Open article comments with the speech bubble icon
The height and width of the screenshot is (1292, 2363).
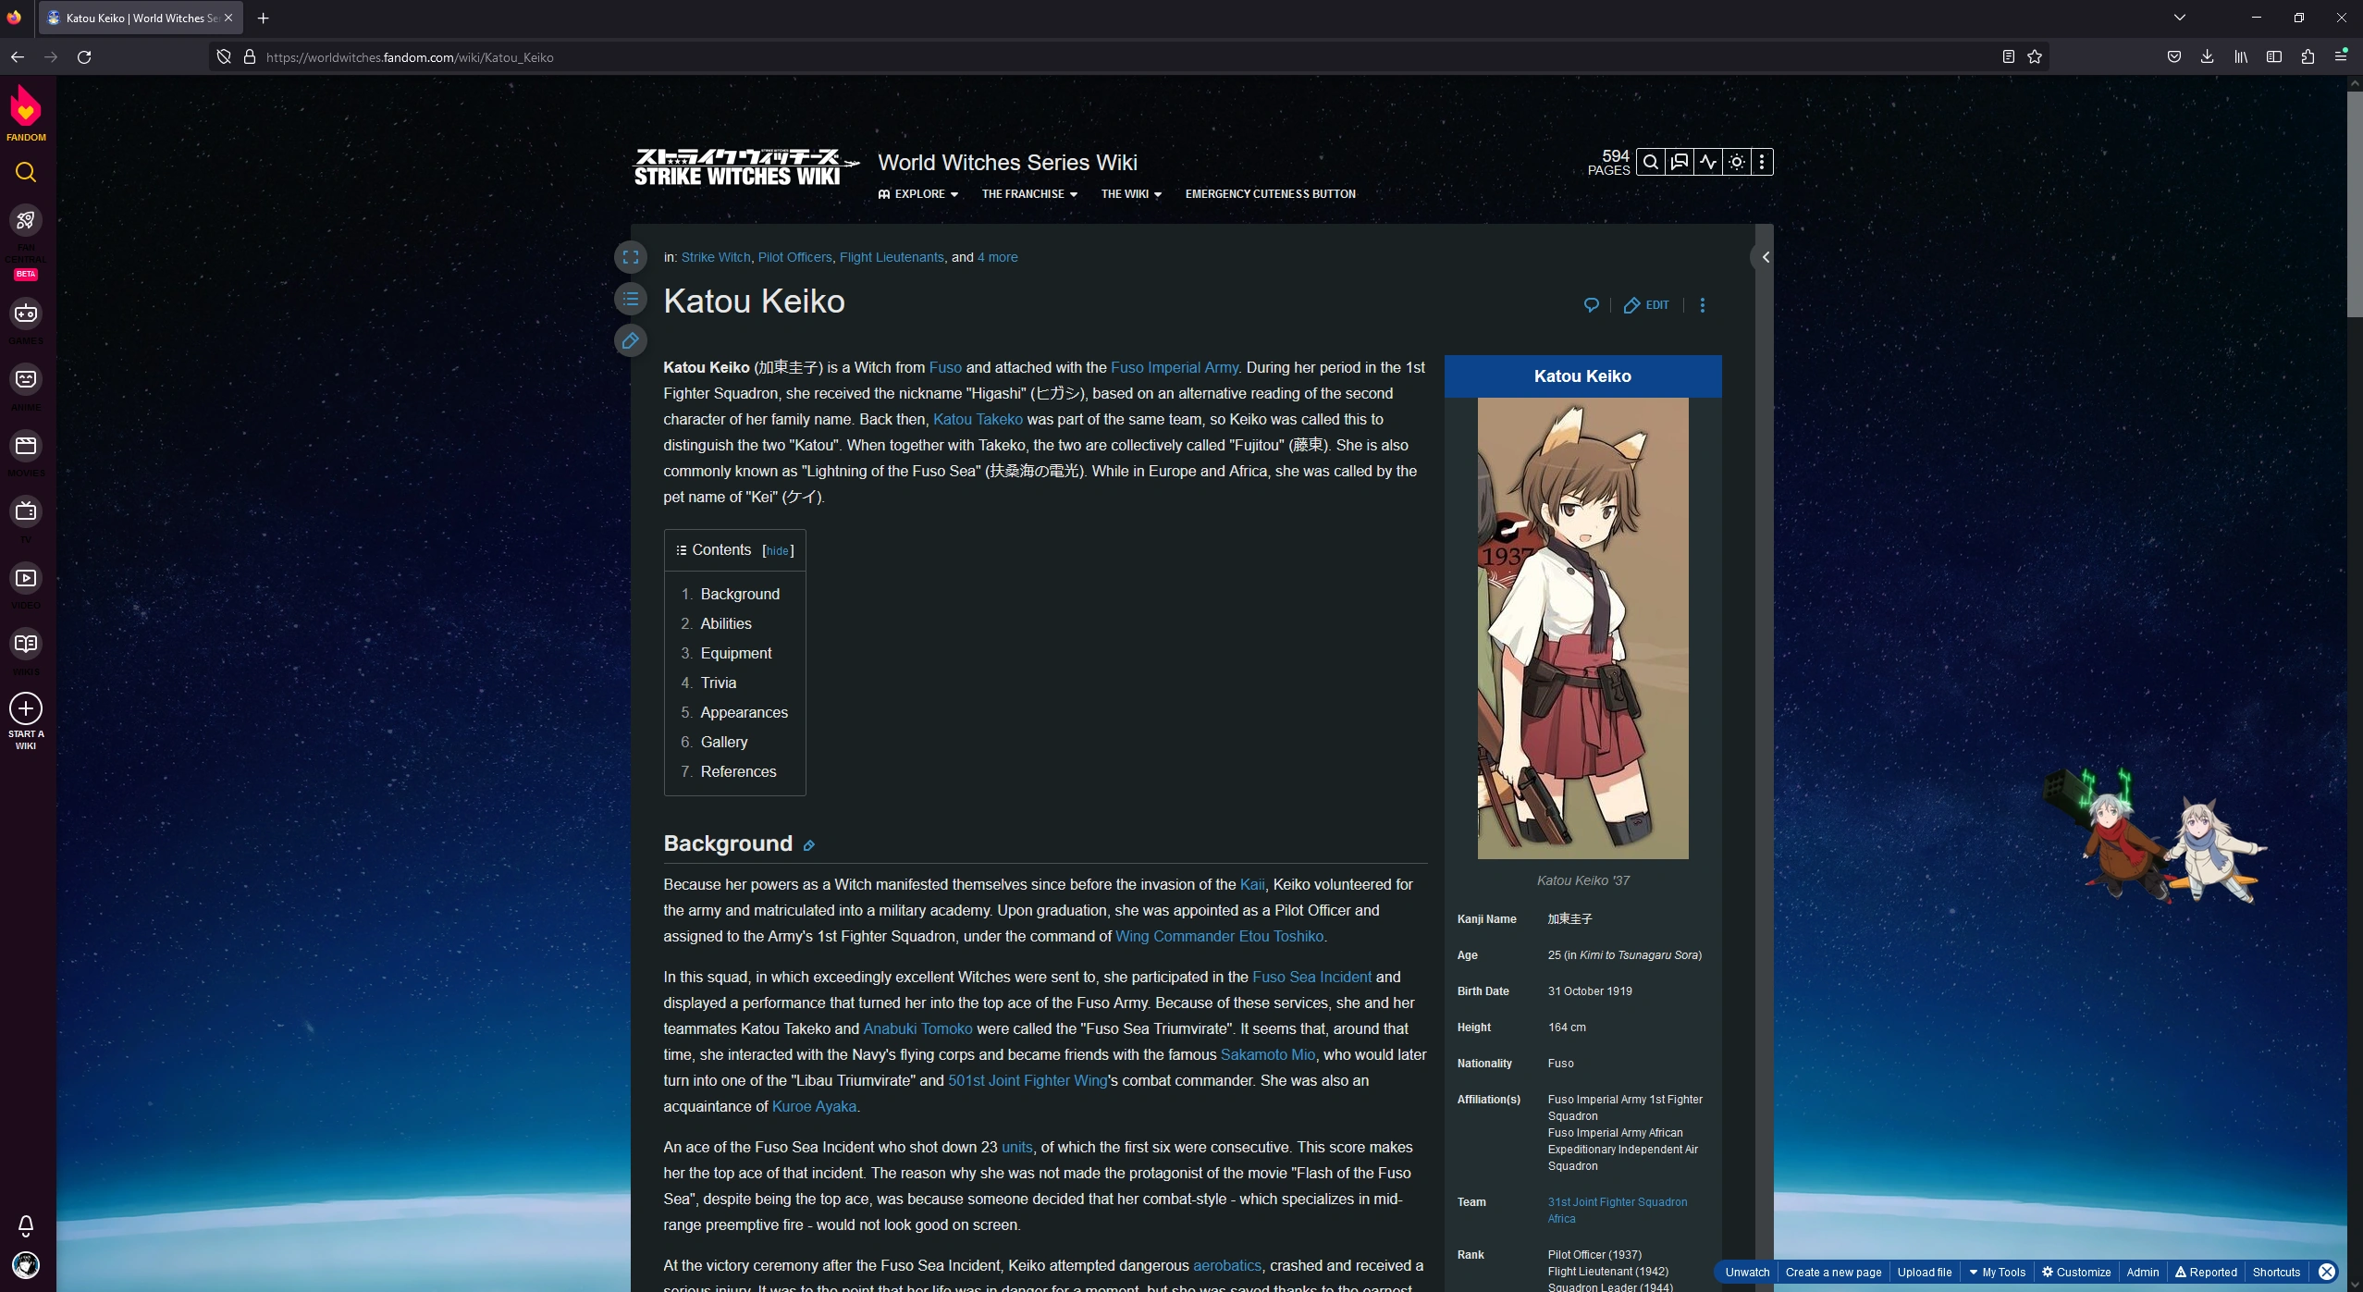[x=1591, y=304]
